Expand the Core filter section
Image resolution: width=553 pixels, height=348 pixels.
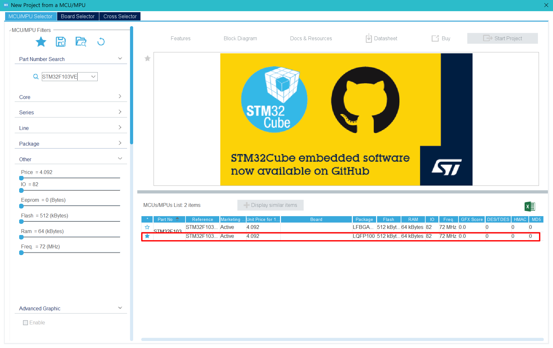(120, 96)
